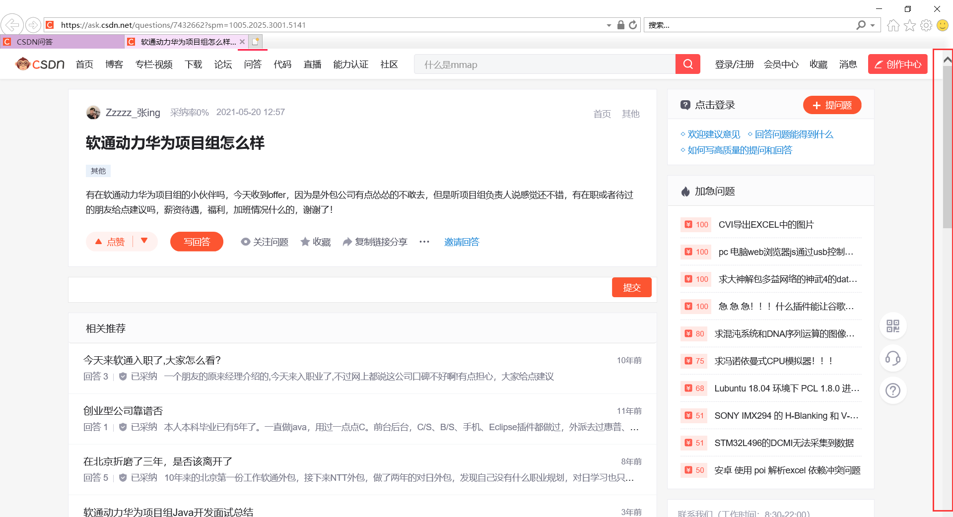The width and height of the screenshot is (953, 517).
Task: Open question CVI导出EXCEL中的图片
Action: (766, 224)
